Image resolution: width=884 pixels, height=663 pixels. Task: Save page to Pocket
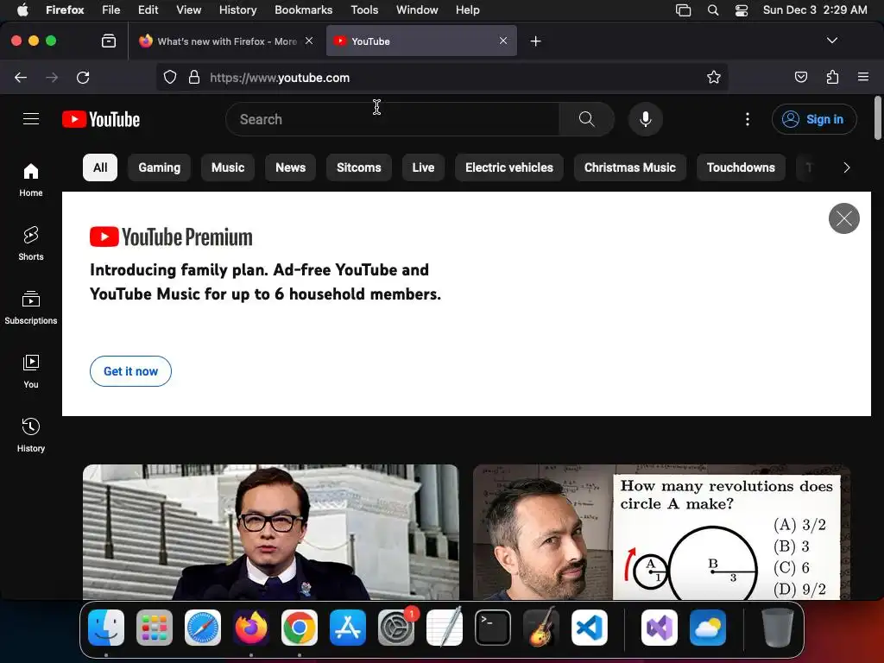click(x=801, y=77)
